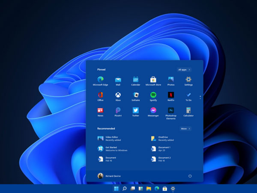The height and width of the screenshot is (193, 257).
Task: Launch Messenger
Action: coord(153,112)
